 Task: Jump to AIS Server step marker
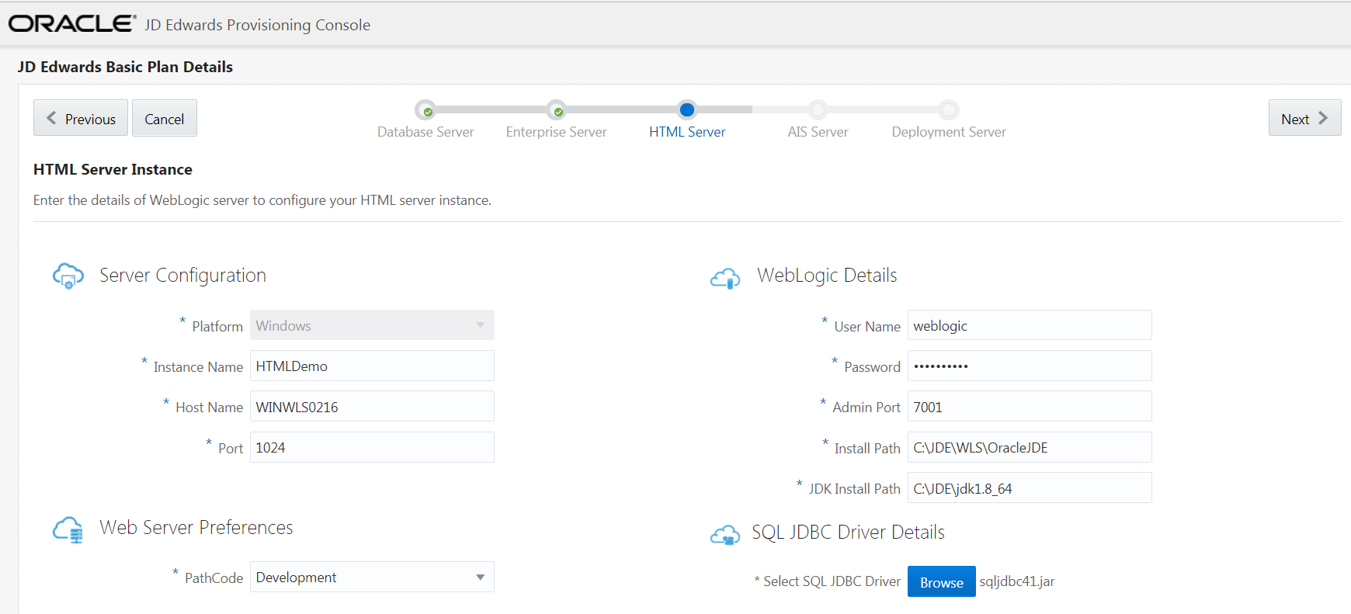pyautogui.click(x=818, y=109)
